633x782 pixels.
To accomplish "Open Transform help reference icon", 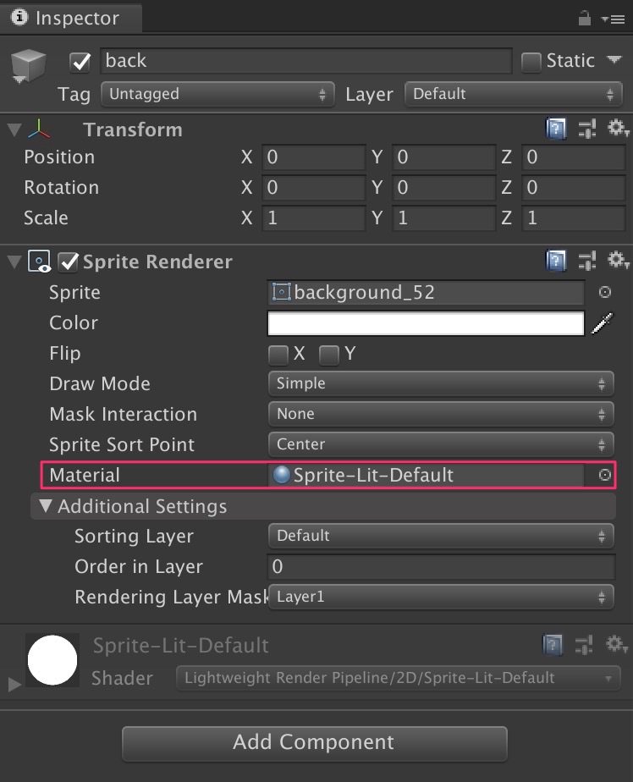I will pyautogui.click(x=556, y=129).
